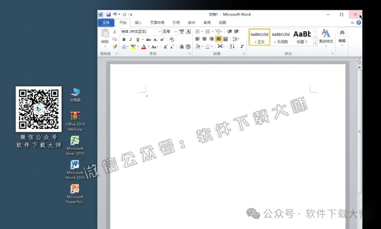Open the font name dropdown

point(160,32)
